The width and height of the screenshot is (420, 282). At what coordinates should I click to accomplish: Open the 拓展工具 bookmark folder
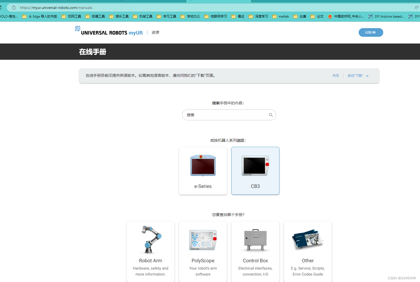pyautogui.click(x=95, y=16)
